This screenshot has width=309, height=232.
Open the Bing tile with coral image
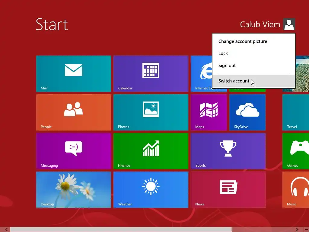tap(302, 74)
